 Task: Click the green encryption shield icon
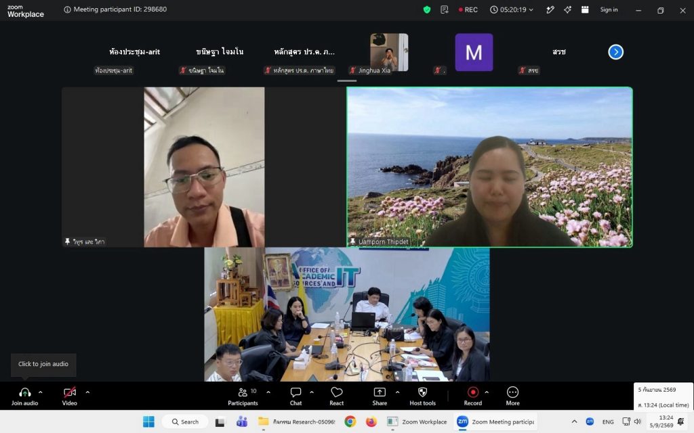[x=427, y=9]
